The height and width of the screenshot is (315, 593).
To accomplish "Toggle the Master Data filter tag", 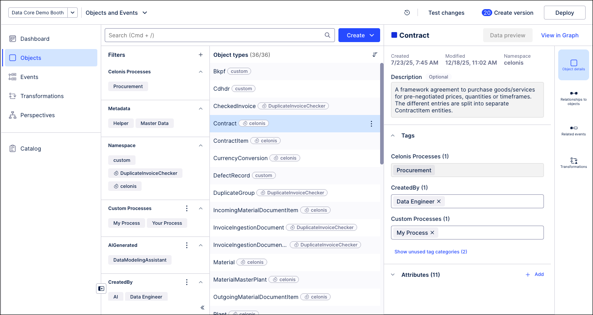I will [x=154, y=123].
